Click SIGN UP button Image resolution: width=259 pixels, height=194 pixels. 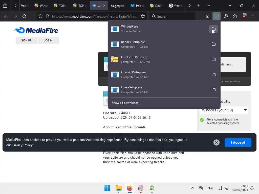26,40
